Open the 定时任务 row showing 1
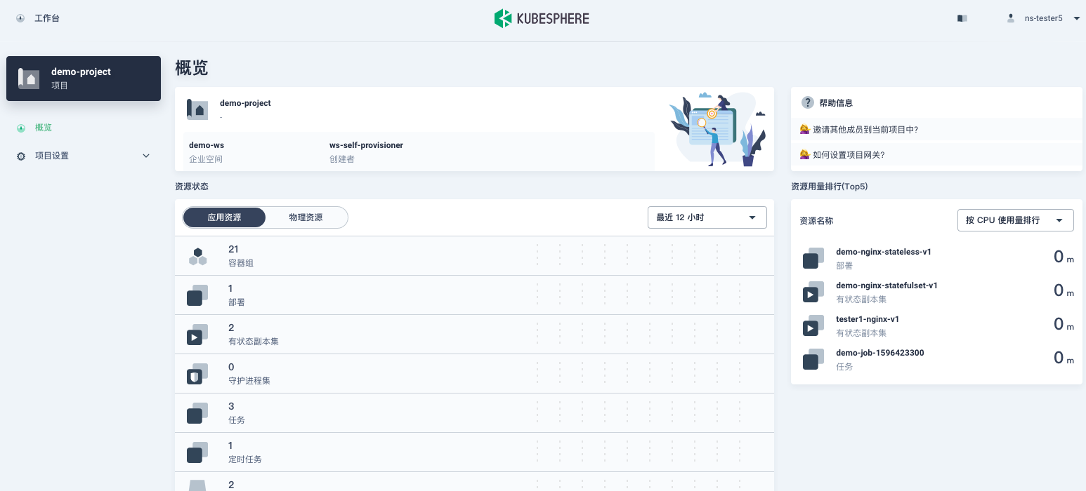 click(x=474, y=452)
